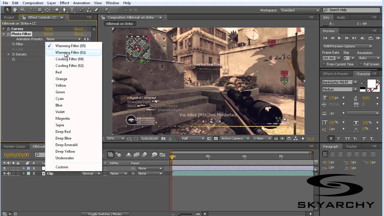Viewport: 384px width, 216px height.
Task: Select the Selection arrow tool
Action: [7, 10]
